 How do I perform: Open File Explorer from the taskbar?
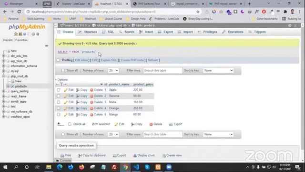49,167
